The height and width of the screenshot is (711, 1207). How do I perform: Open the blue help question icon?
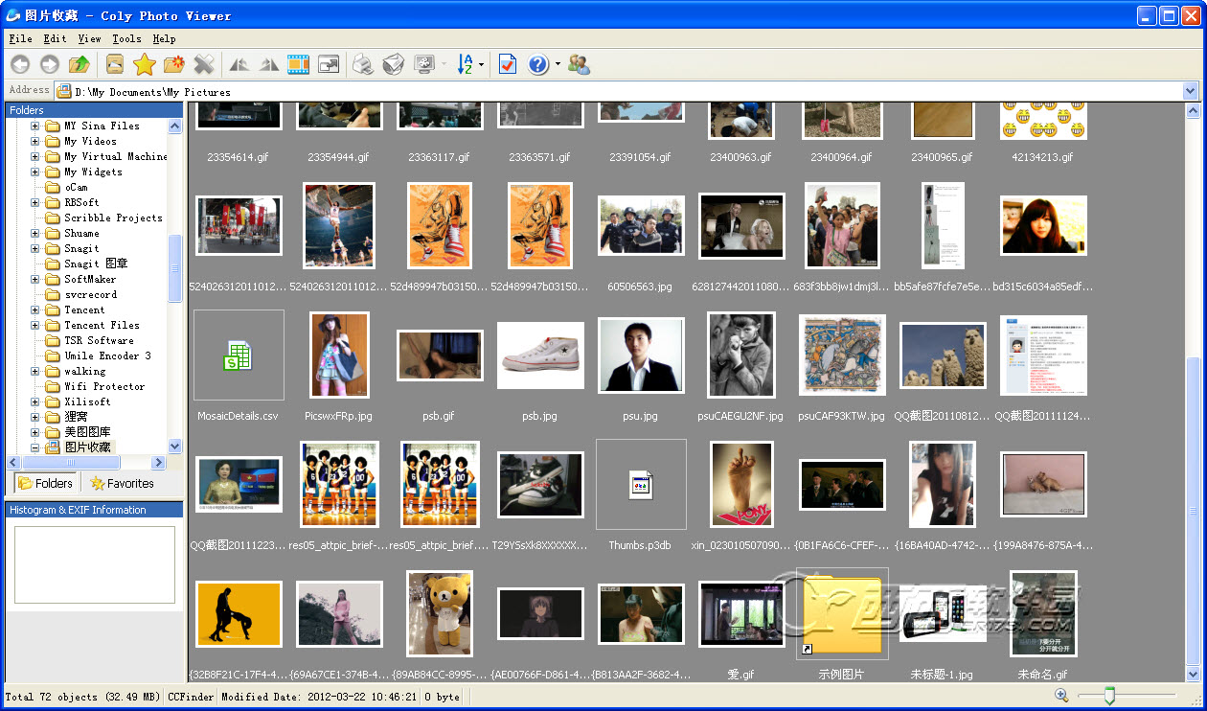point(537,65)
